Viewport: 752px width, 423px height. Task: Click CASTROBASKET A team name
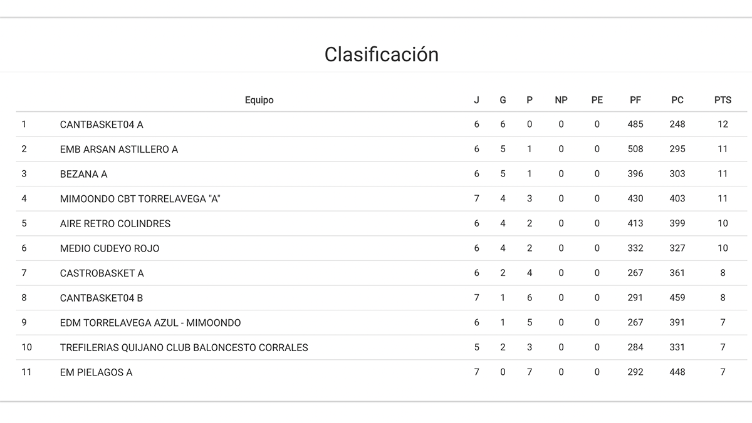(x=102, y=273)
